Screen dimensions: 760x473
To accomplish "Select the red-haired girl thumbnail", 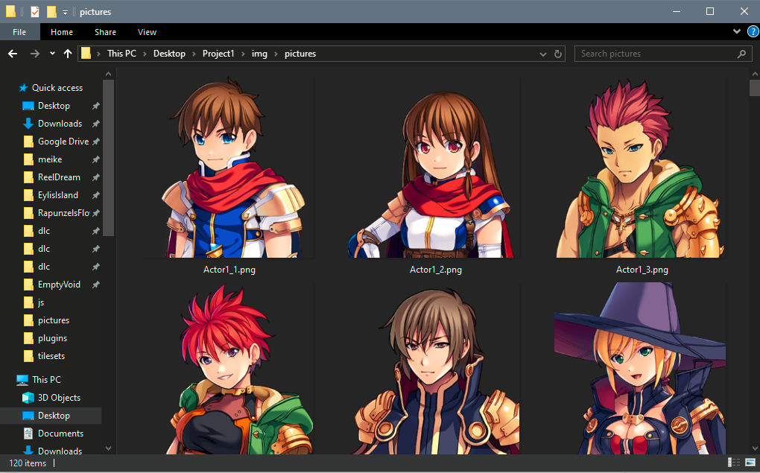I will pos(229,369).
